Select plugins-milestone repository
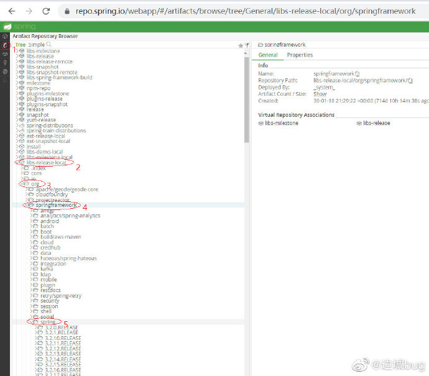The width and height of the screenshot is (429, 376). (48, 93)
